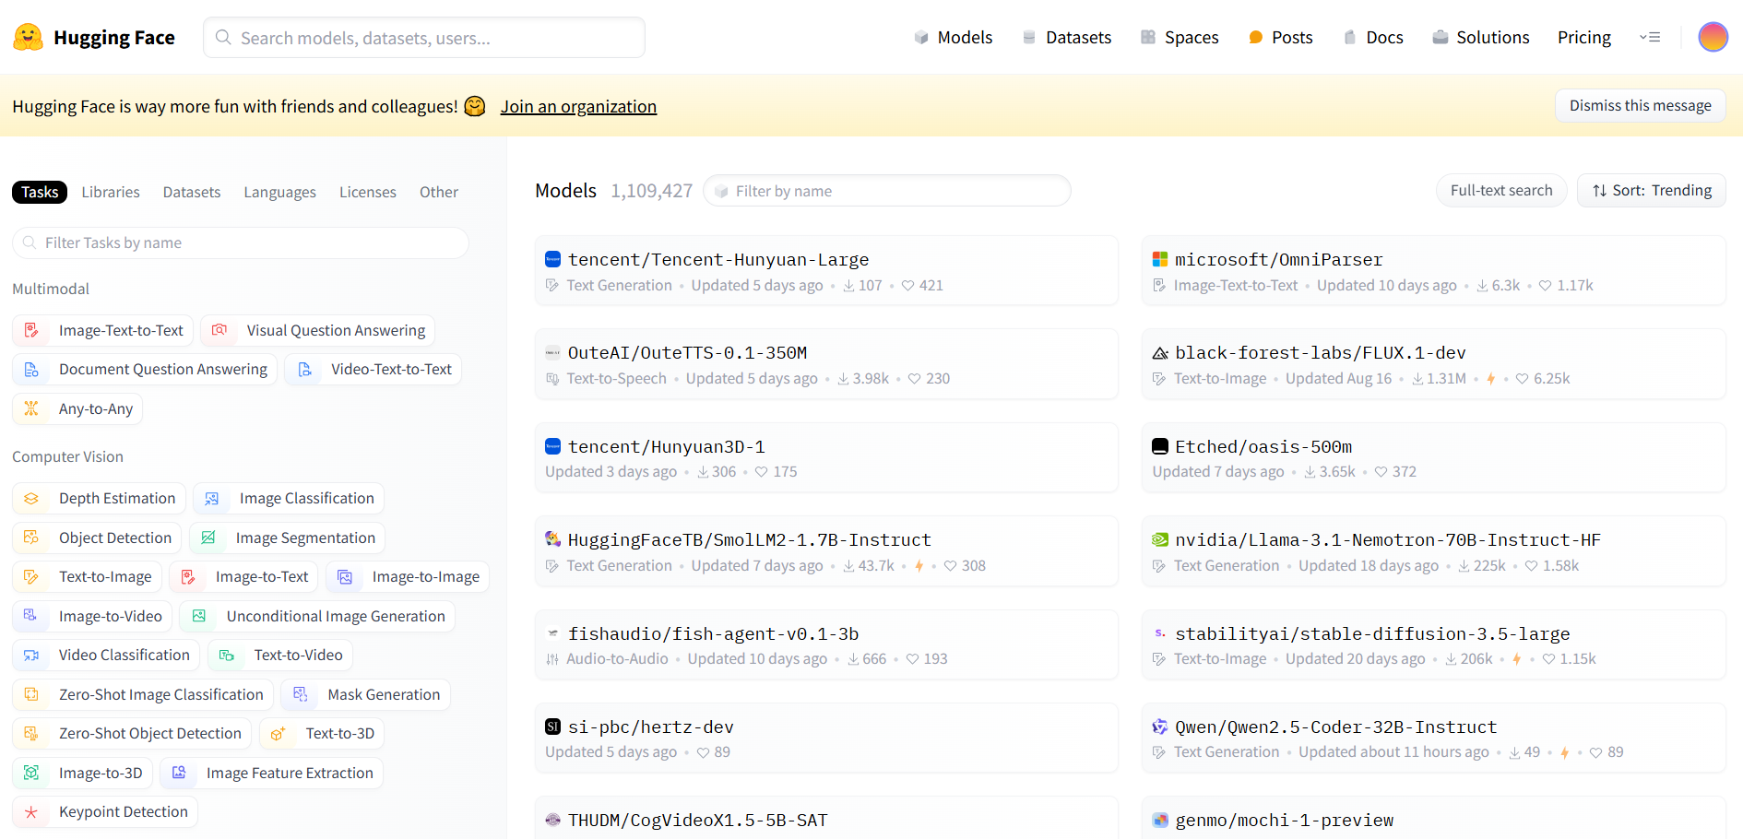Open stabilityai/stable-diffusion-3.5-large model
The height and width of the screenshot is (839, 1743).
1434,644
